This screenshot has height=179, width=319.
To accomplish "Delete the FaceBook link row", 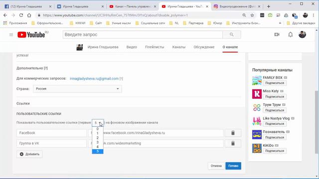I will (233, 133).
